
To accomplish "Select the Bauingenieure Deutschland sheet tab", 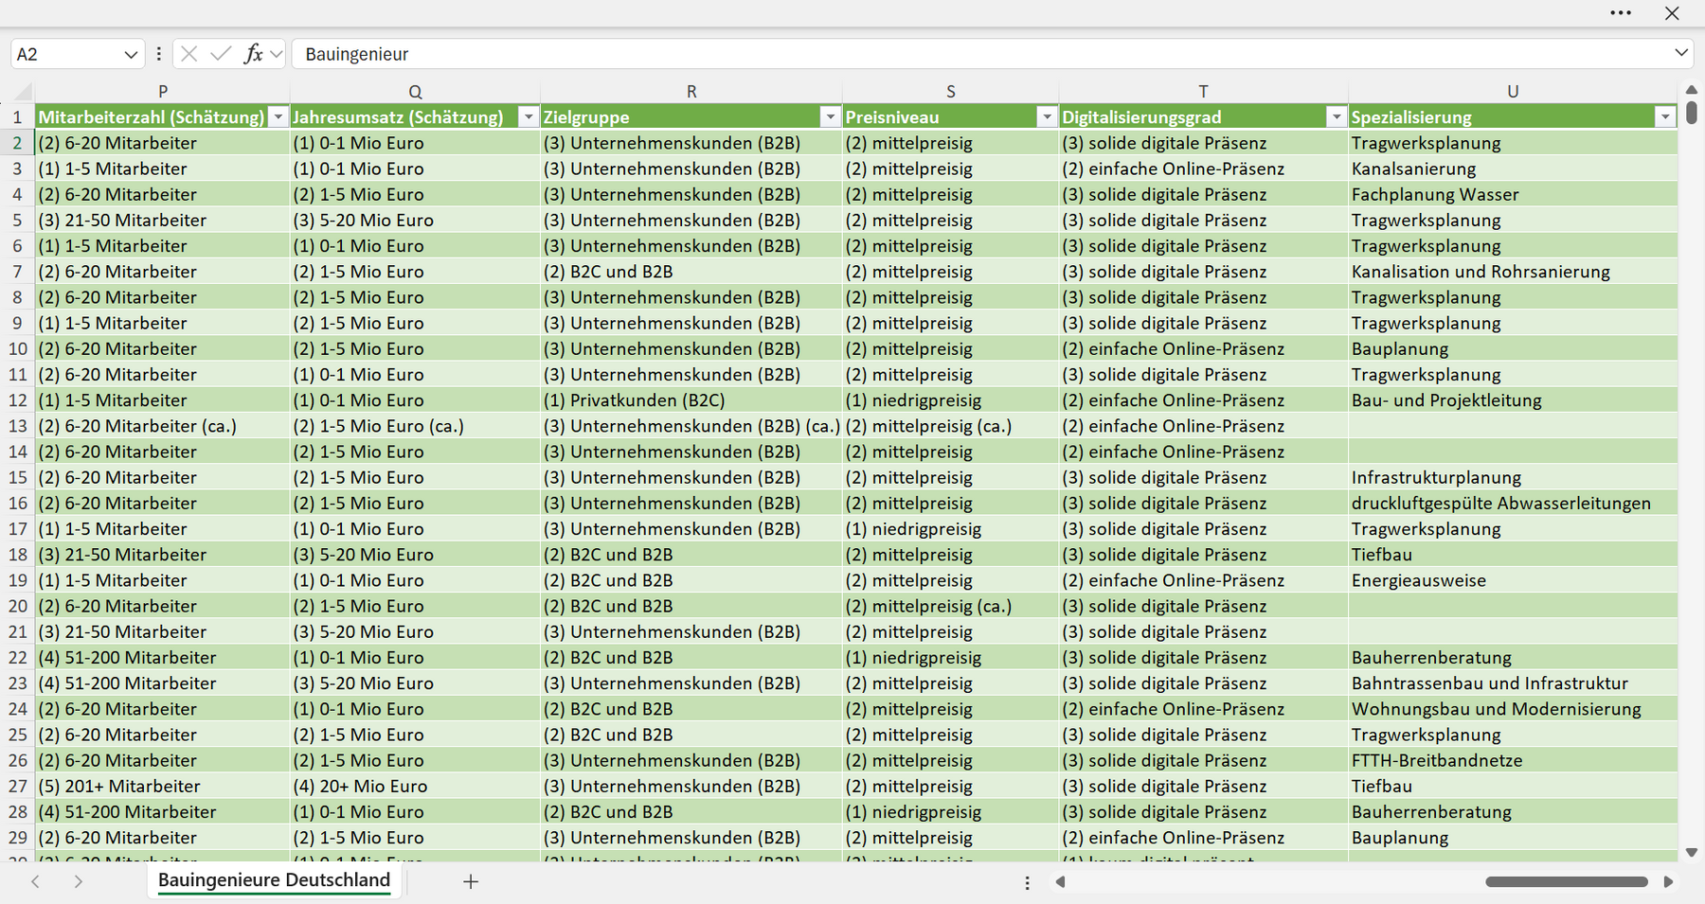I will pyautogui.click(x=274, y=880).
